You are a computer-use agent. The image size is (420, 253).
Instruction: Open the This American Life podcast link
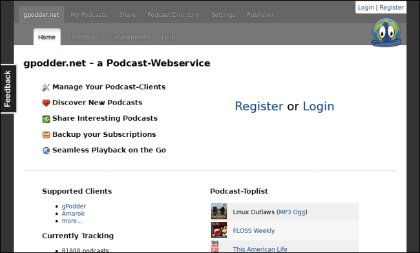click(260, 249)
